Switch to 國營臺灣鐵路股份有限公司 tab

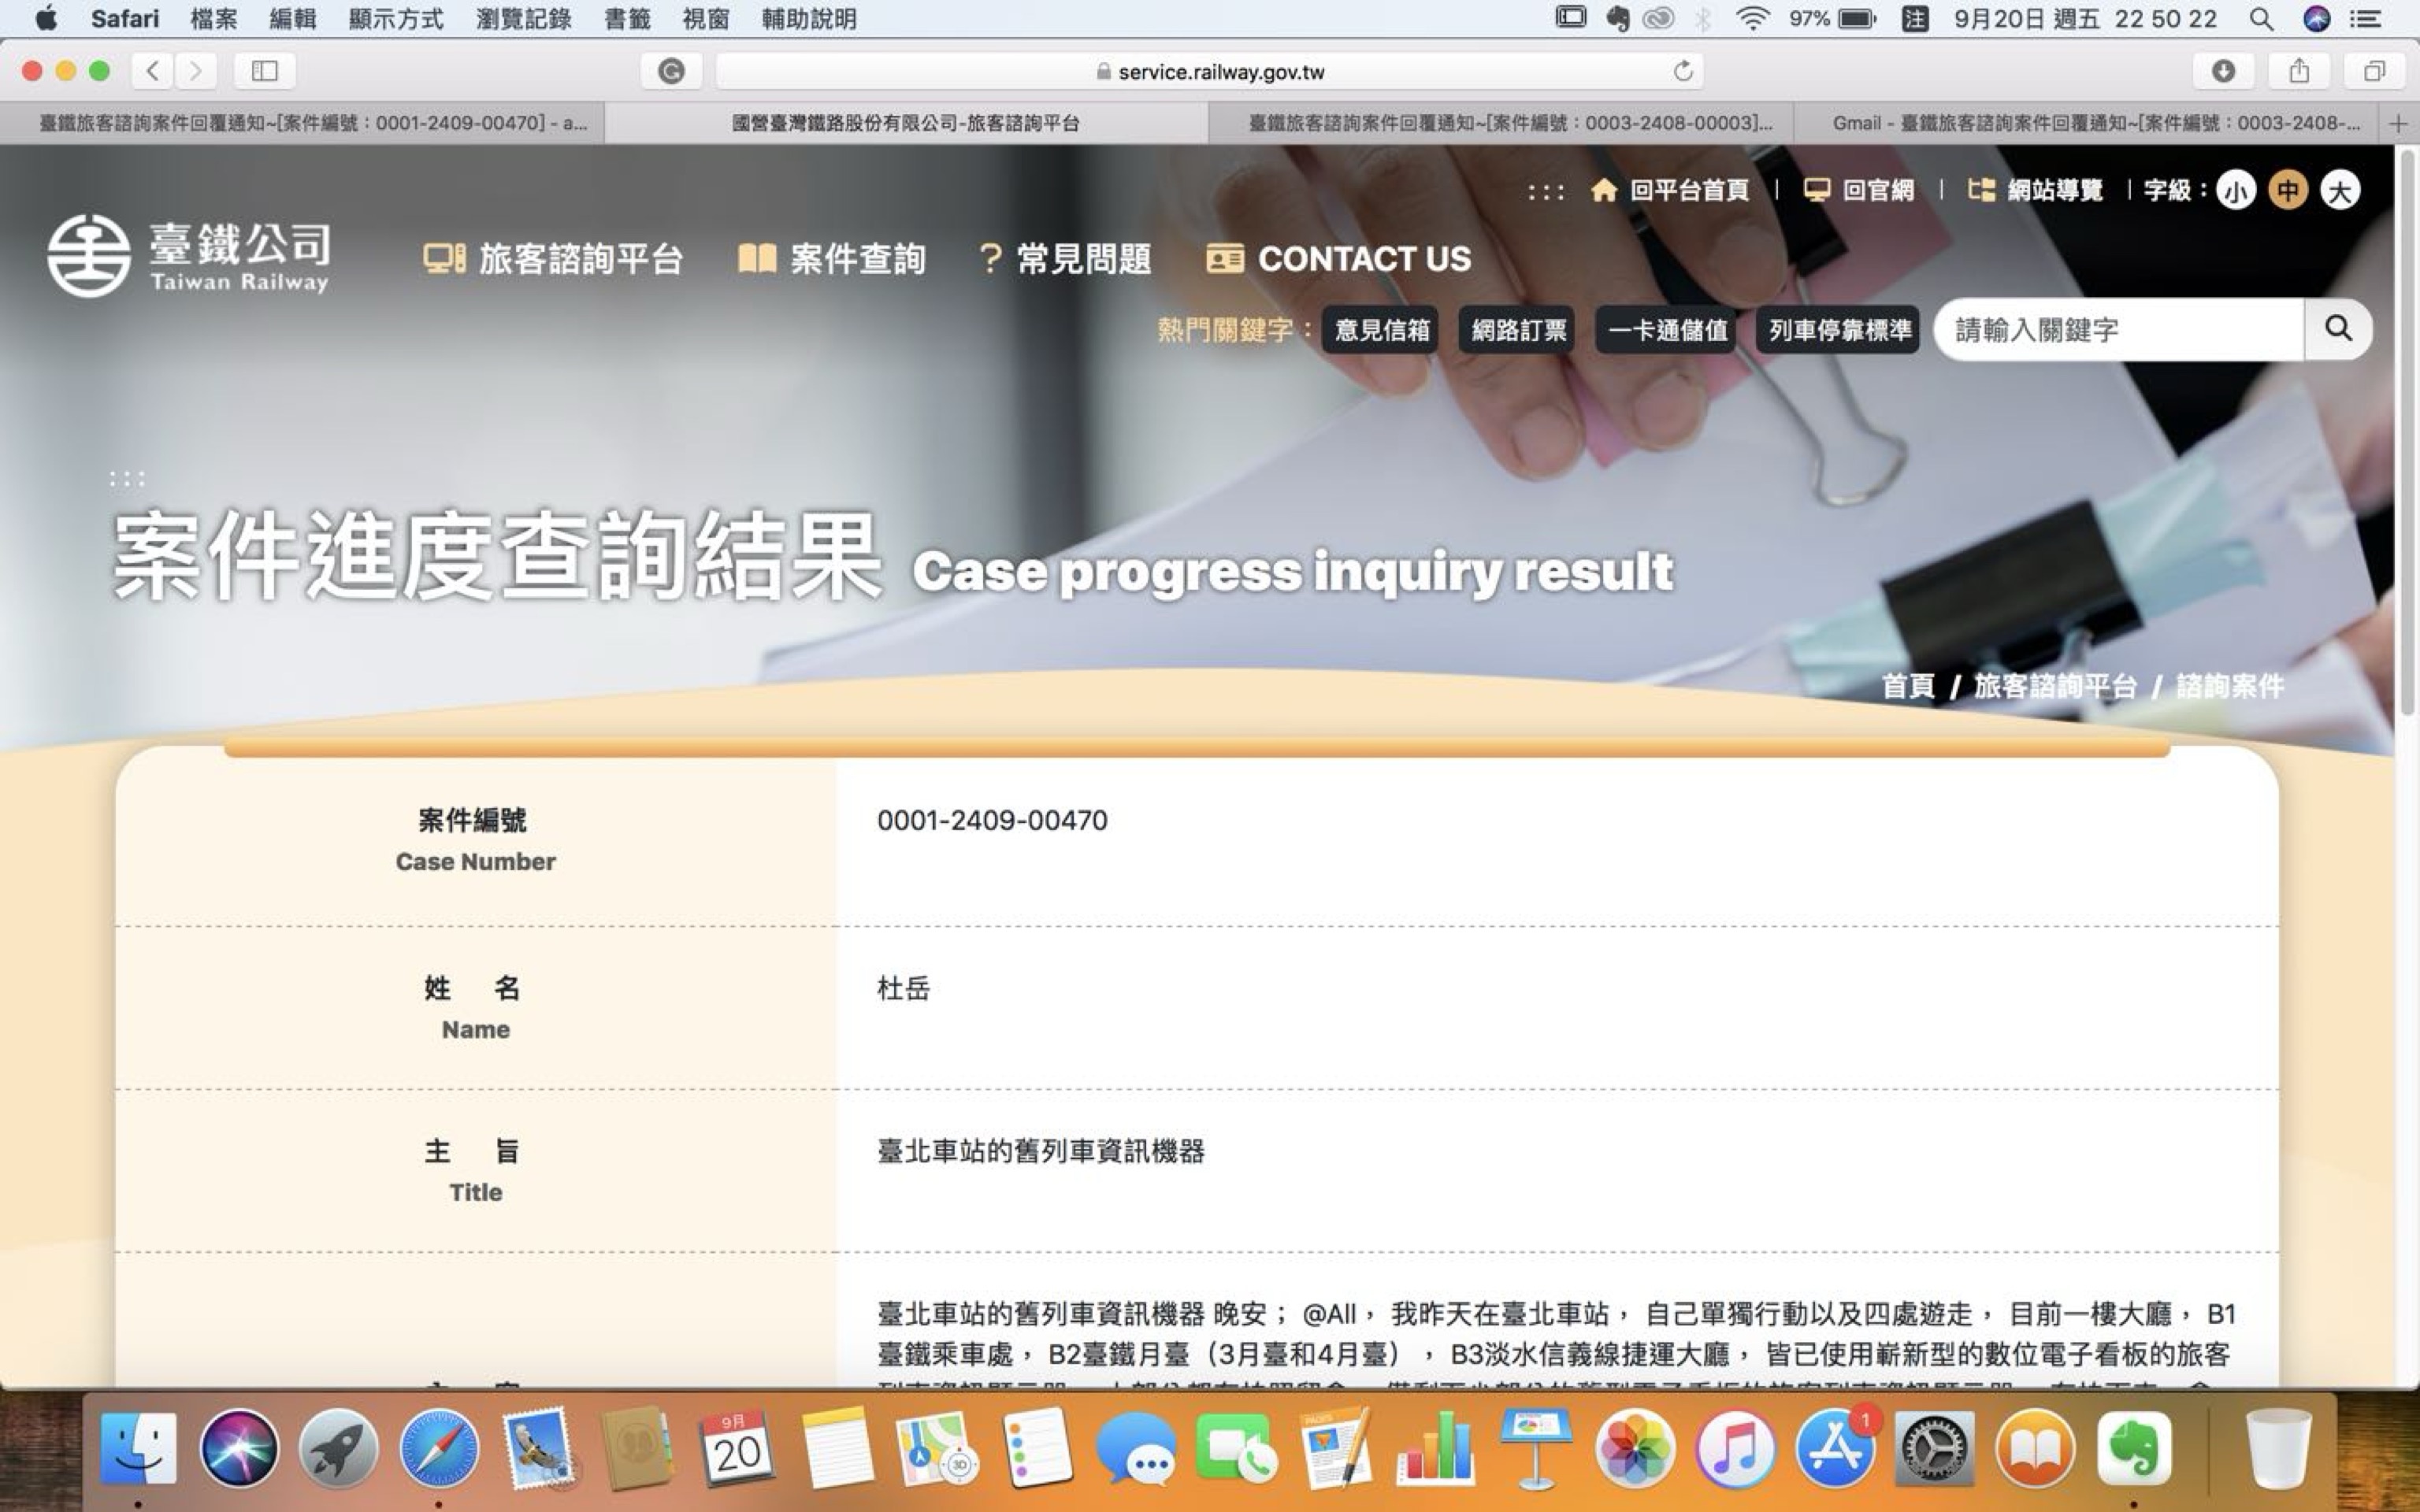point(905,123)
